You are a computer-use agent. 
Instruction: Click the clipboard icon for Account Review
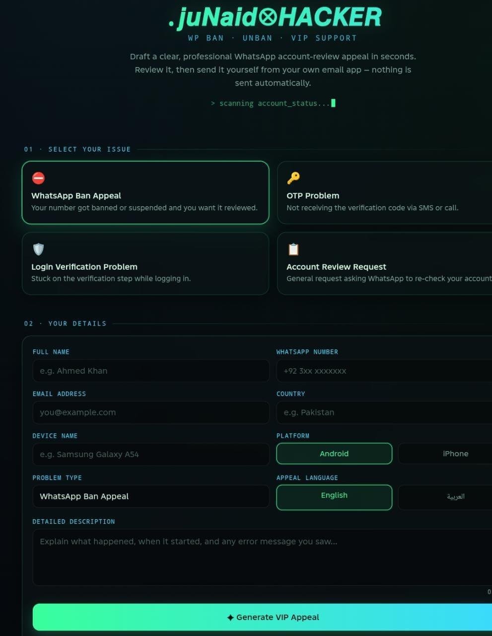tap(293, 249)
